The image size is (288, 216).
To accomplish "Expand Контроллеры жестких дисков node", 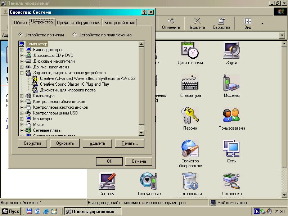I will pyautogui.click(x=22, y=107).
